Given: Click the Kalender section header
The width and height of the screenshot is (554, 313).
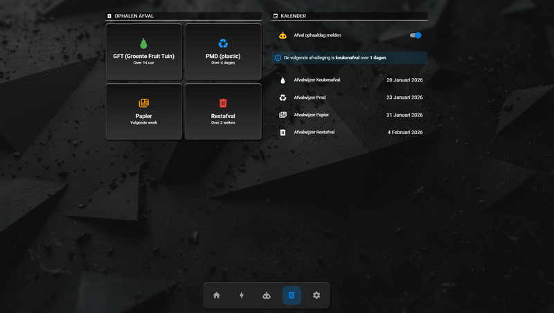Looking at the screenshot, I should 350,16.
